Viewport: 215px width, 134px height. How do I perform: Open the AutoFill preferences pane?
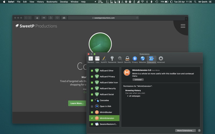pos(104,59)
